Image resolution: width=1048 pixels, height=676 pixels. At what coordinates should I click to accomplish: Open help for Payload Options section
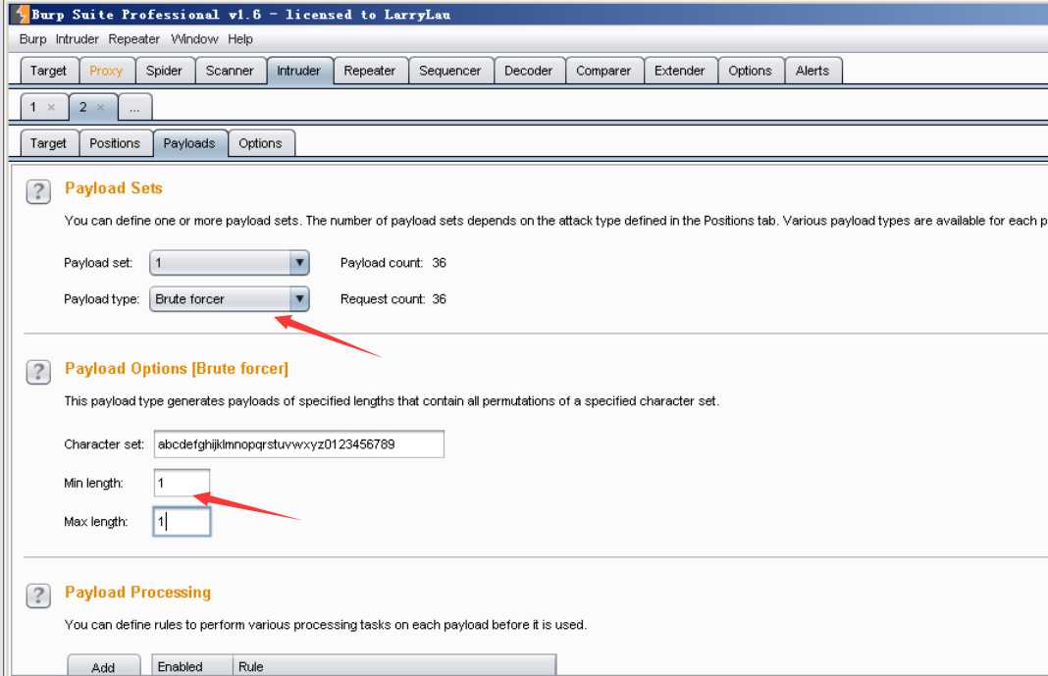(38, 372)
